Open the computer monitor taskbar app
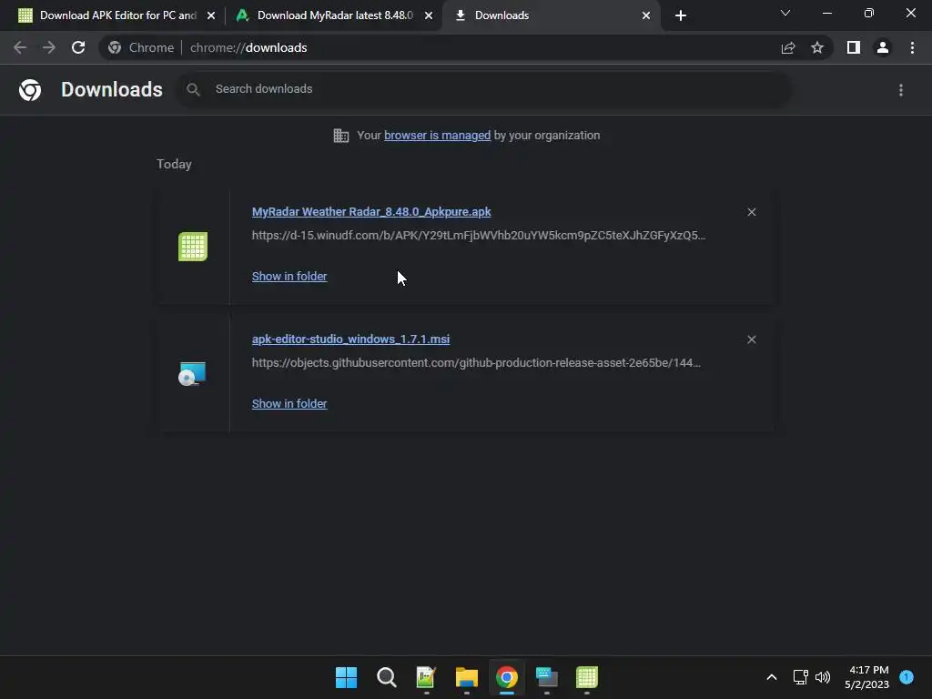932x699 pixels. [547, 677]
